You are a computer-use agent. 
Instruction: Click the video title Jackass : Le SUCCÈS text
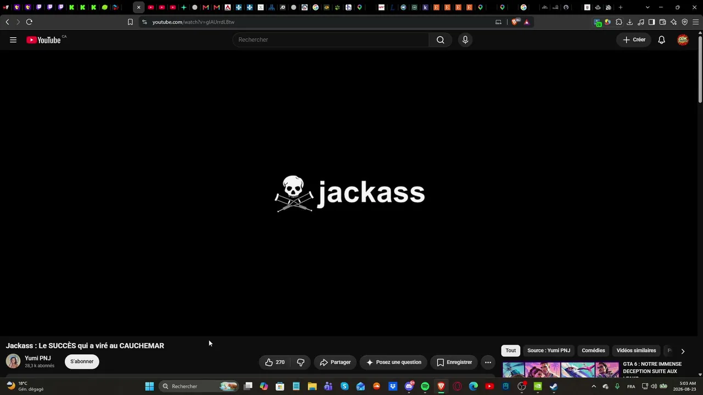tap(85, 346)
